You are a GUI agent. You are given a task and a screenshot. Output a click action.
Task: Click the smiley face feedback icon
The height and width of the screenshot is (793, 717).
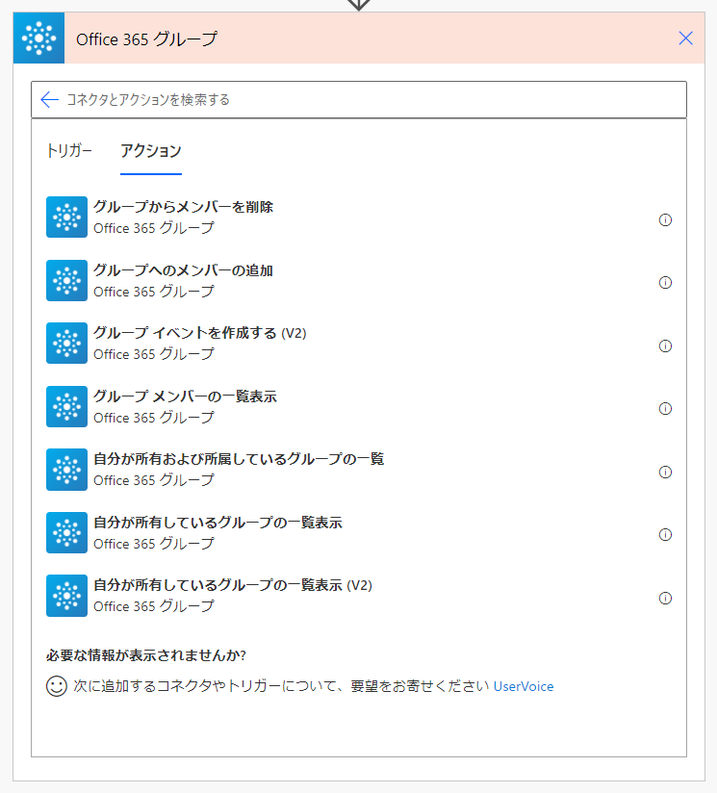(x=57, y=686)
